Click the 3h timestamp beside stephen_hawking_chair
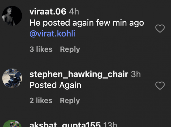This screenshot has width=171, height=127. pyautogui.click(x=136, y=74)
